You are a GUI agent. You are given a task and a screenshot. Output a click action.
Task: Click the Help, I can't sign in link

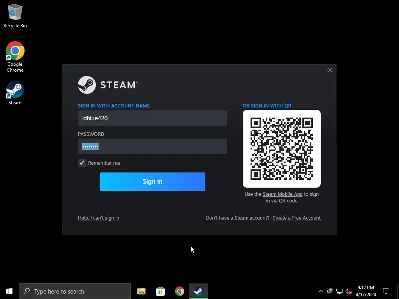pyautogui.click(x=99, y=218)
